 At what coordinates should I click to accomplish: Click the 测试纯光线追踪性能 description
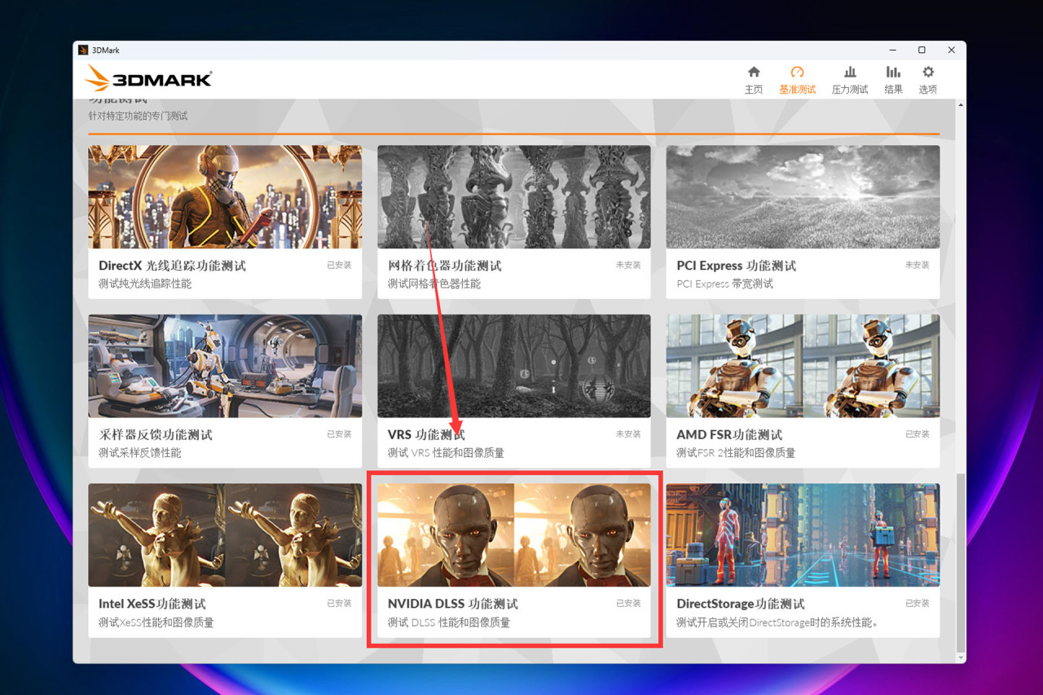click(145, 284)
